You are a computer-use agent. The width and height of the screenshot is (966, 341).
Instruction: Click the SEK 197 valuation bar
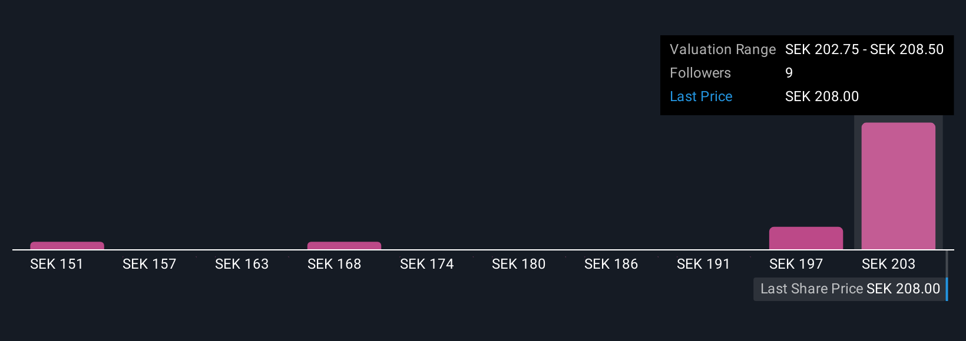coord(806,238)
